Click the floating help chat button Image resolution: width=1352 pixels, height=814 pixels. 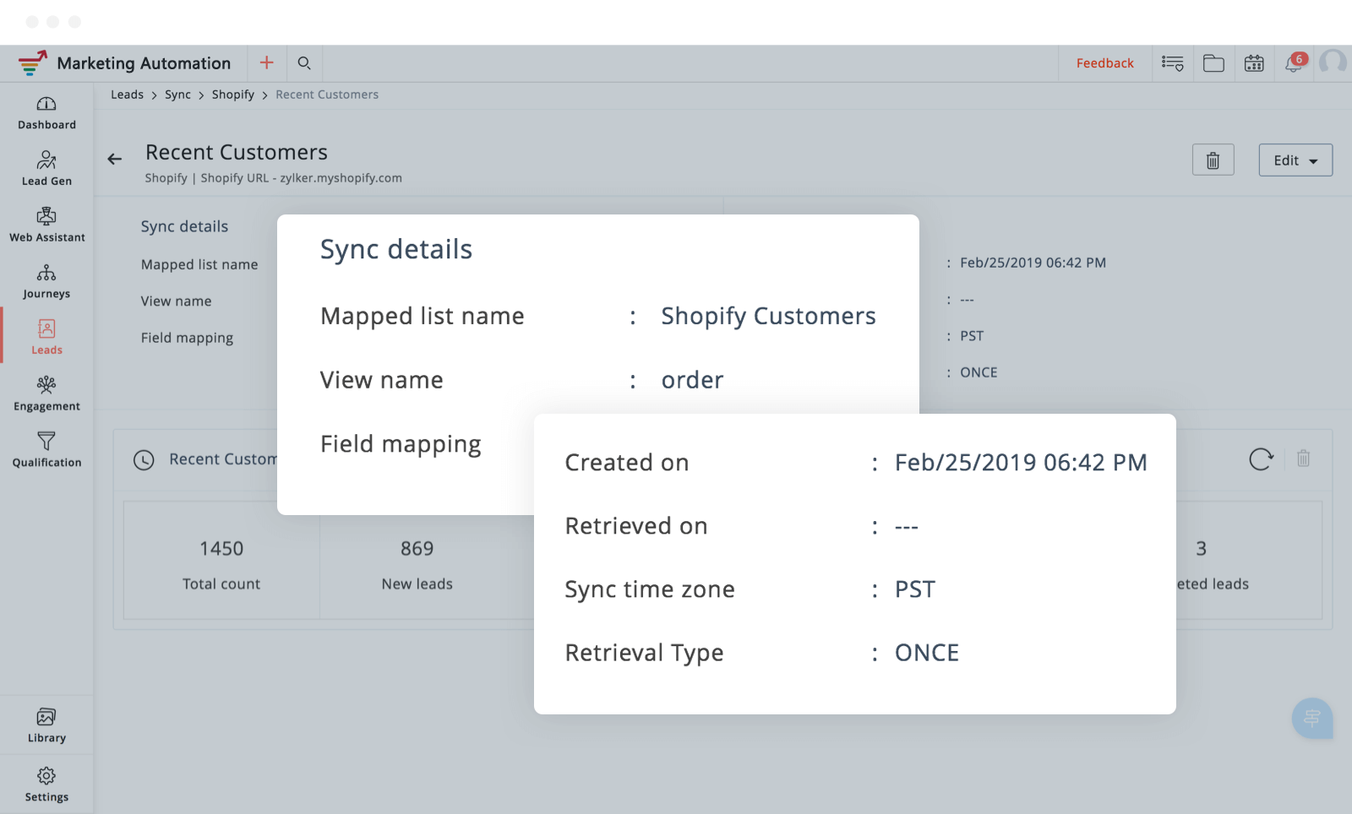1311,719
